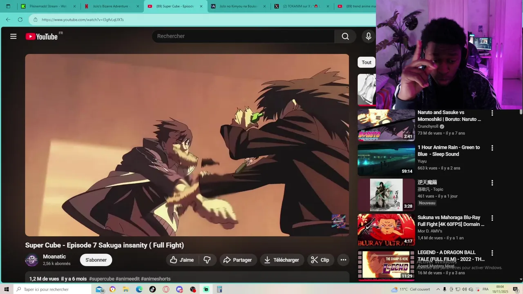Image resolution: width=523 pixels, height=294 pixels.
Task: Click the search magnifier button
Action: pyautogui.click(x=345, y=36)
